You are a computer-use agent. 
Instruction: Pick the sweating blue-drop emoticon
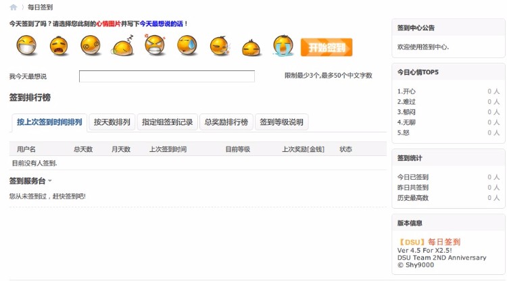tap(187, 45)
